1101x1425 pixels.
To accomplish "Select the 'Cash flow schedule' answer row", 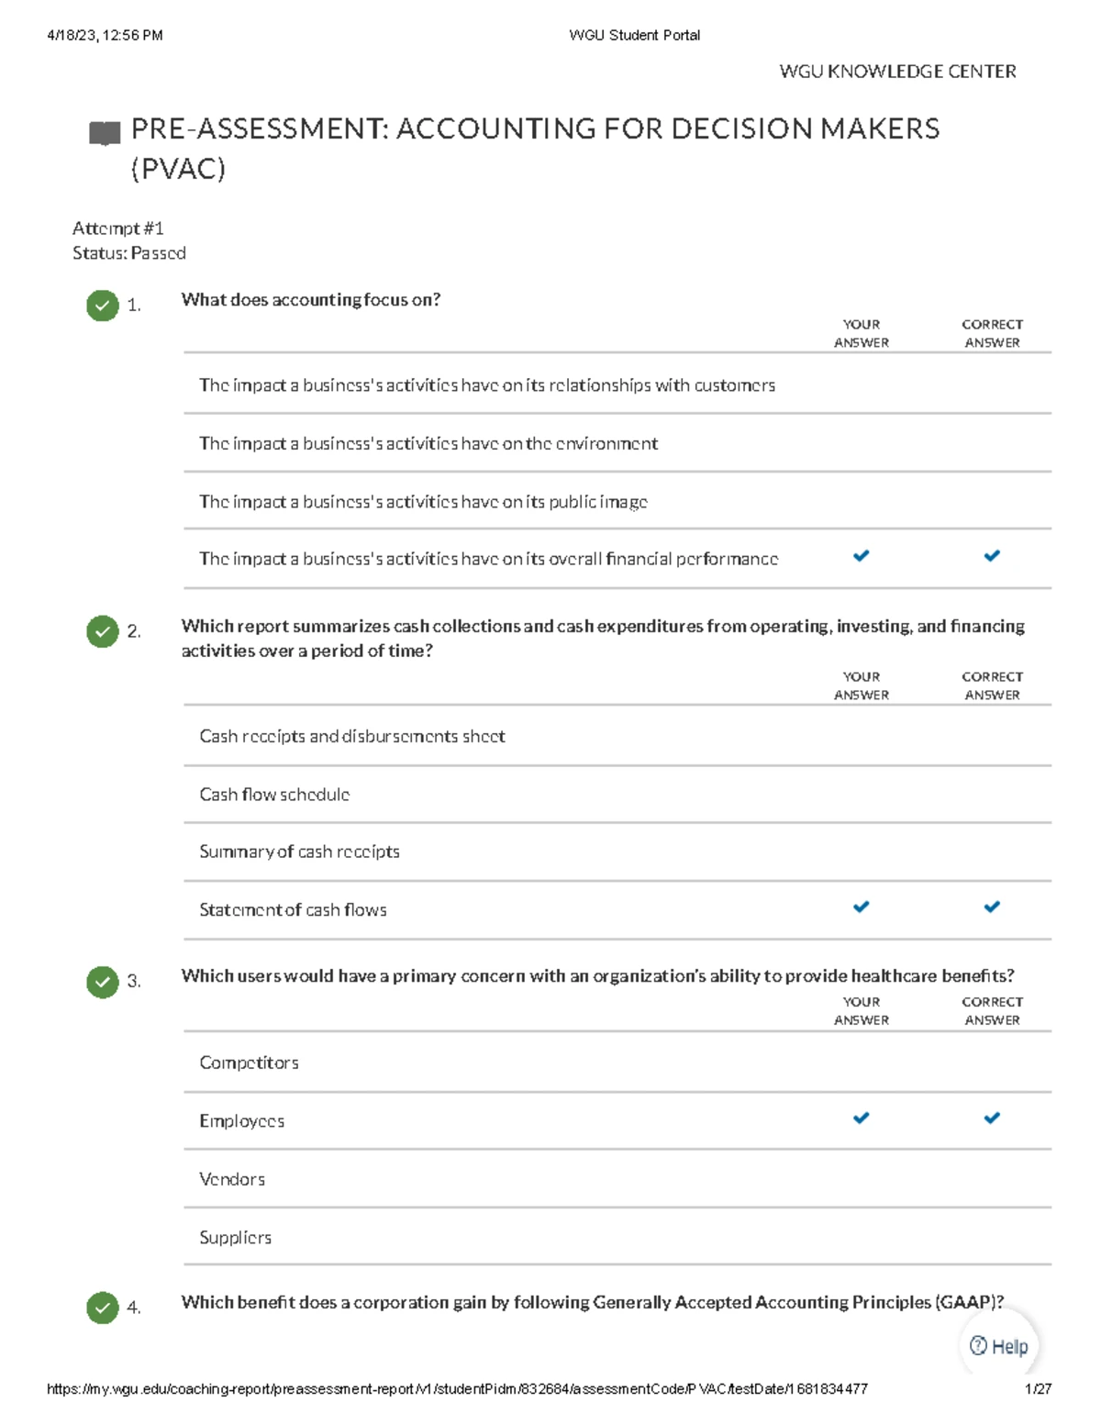I will point(274,795).
